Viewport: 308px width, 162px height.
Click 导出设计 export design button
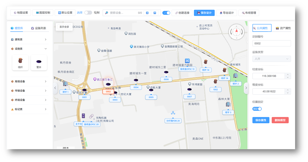coord(227,13)
